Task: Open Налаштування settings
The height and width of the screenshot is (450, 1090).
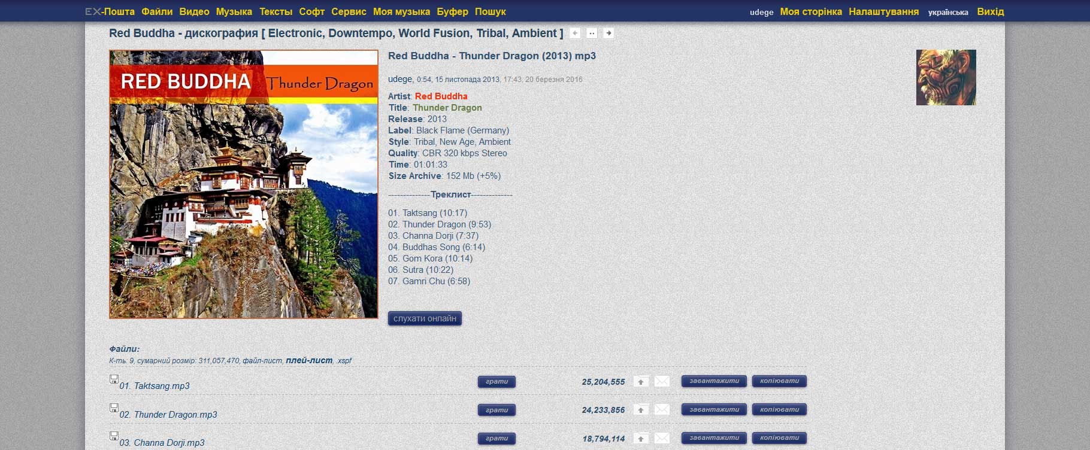Action: [x=884, y=11]
